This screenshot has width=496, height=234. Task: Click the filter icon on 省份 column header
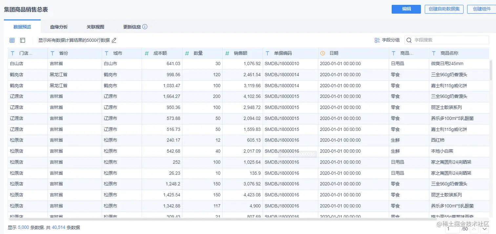pos(52,53)
